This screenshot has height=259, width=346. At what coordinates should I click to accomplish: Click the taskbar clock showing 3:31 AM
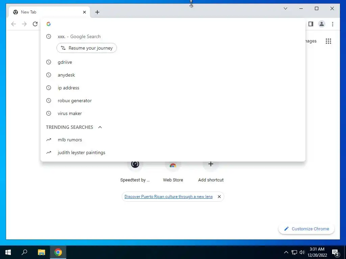(x=317, y=252)
